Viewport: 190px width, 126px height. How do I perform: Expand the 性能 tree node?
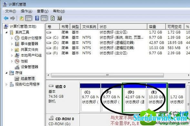[12, 61]
